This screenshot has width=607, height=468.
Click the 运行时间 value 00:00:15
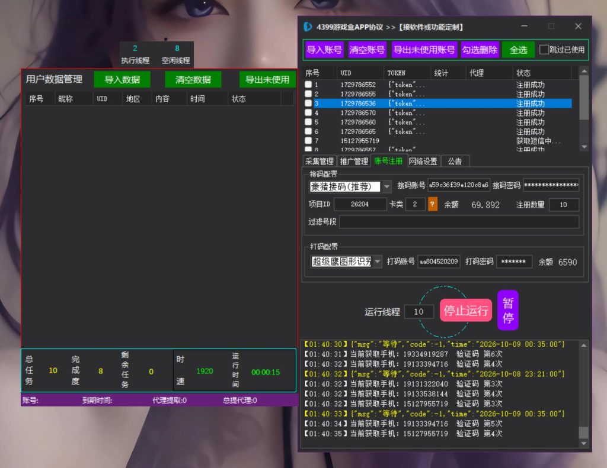(266, 372)
